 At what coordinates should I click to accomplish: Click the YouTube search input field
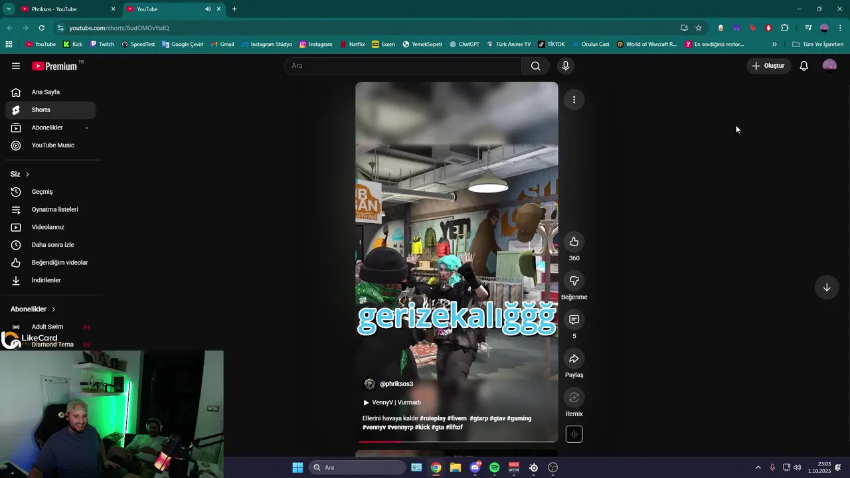coord(403,66)
